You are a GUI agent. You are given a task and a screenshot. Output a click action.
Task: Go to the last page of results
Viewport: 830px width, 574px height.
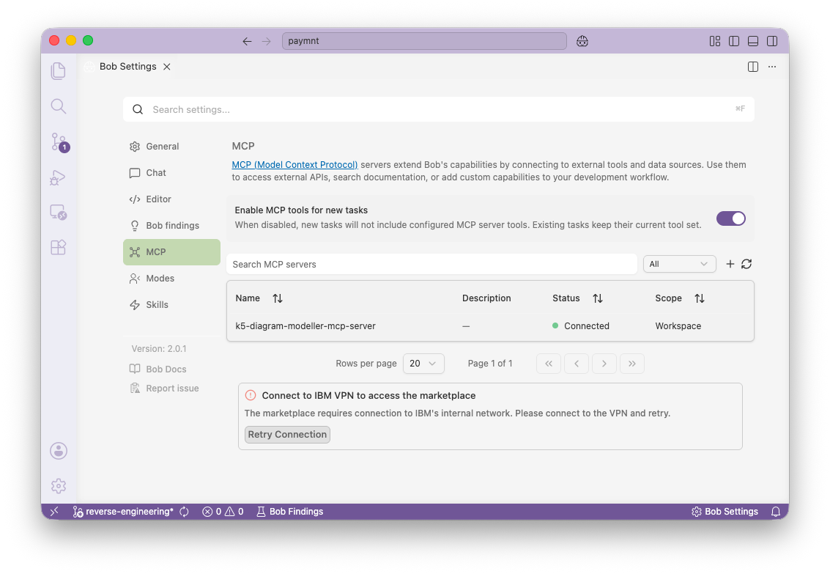pos(632,364)
